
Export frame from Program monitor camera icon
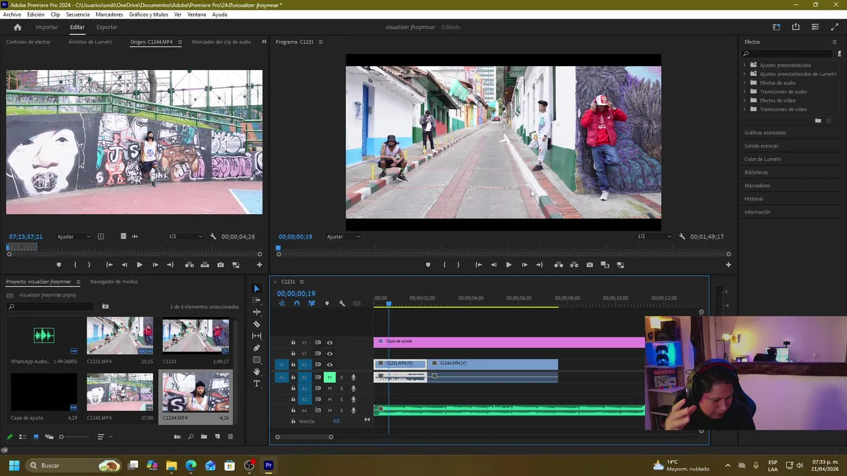(590, 265)
